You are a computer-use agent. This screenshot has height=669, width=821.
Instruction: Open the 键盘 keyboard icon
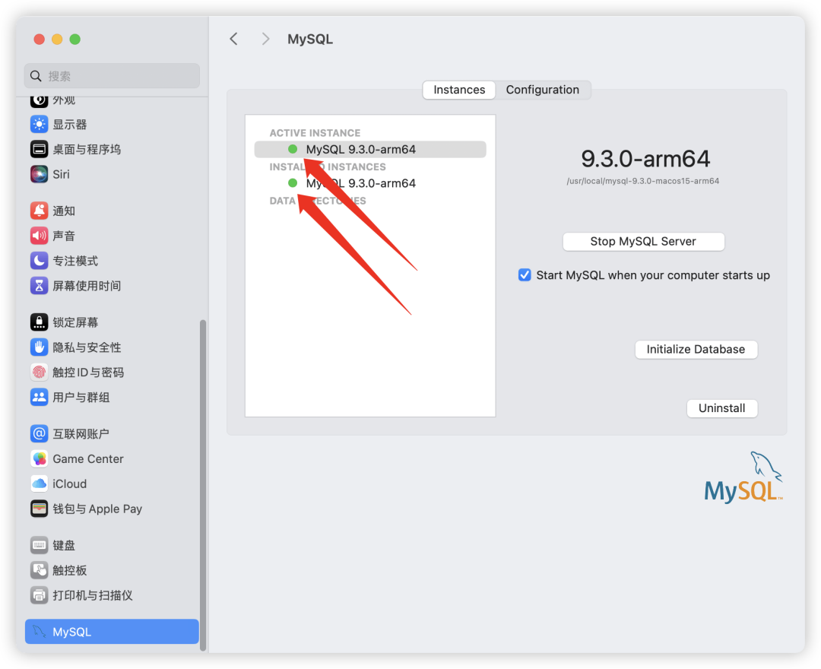tap(40, 545)
